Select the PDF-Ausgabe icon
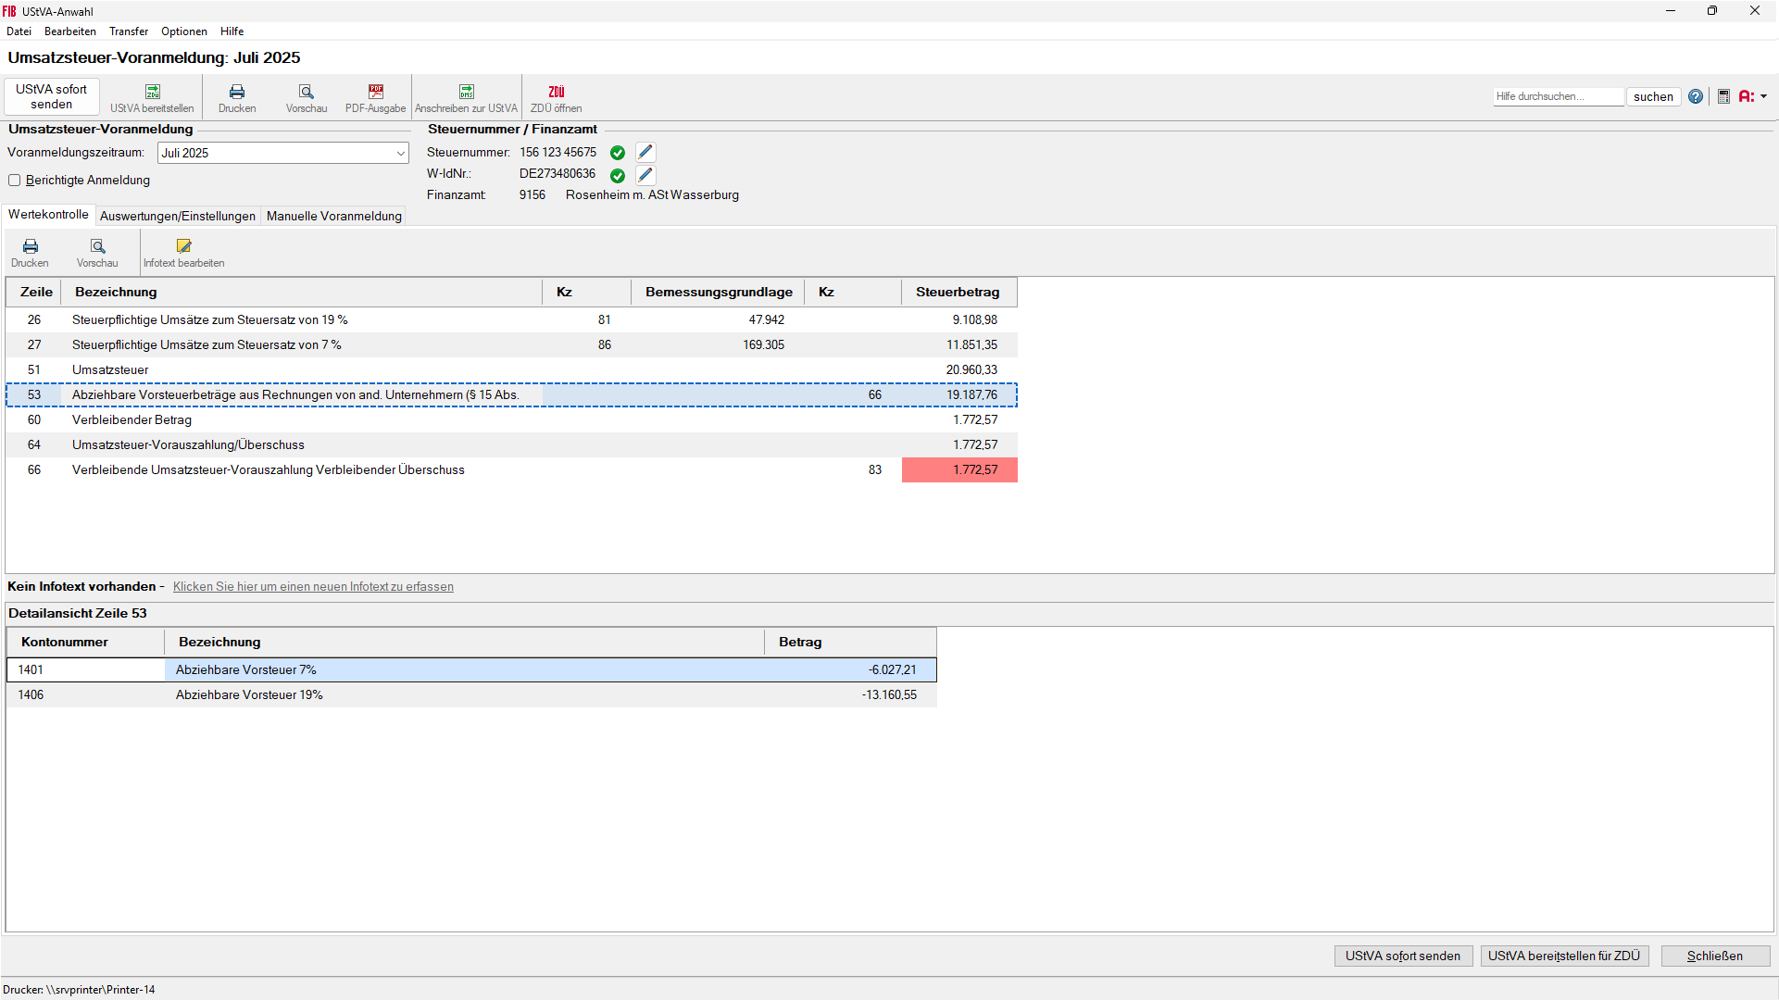The width and height of the screenshot is (1779, 1000). 376,97
